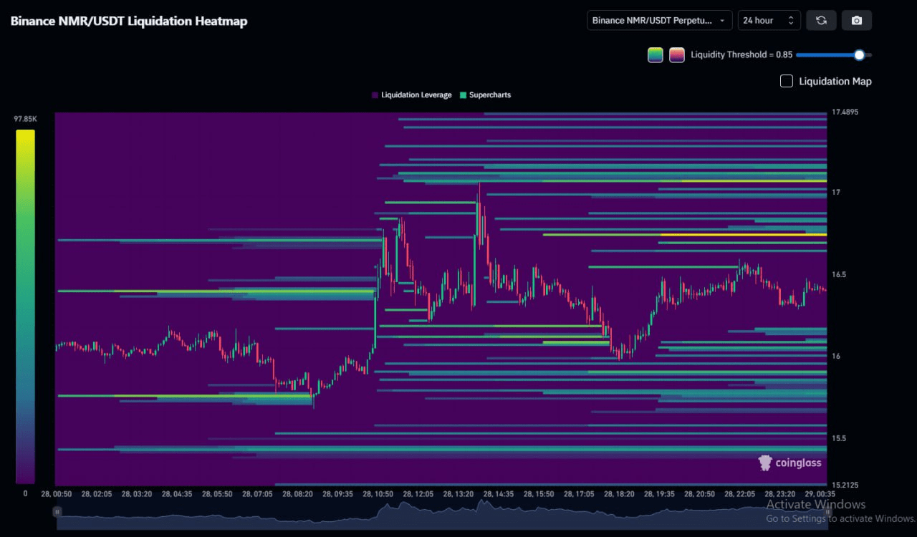Enable the Liquidation Map checkbox
Viewport: 917px width, 537px height.
click(x=786, y=81)
